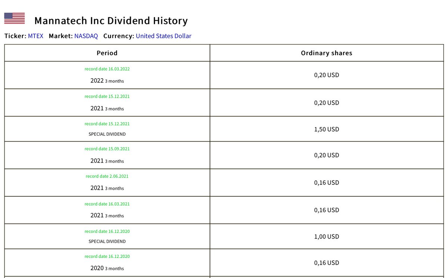Select SPECIAL DIVIDEND label beside 1,00 USD
This screenshot has width=448, height=278.
tap(107, 241)
